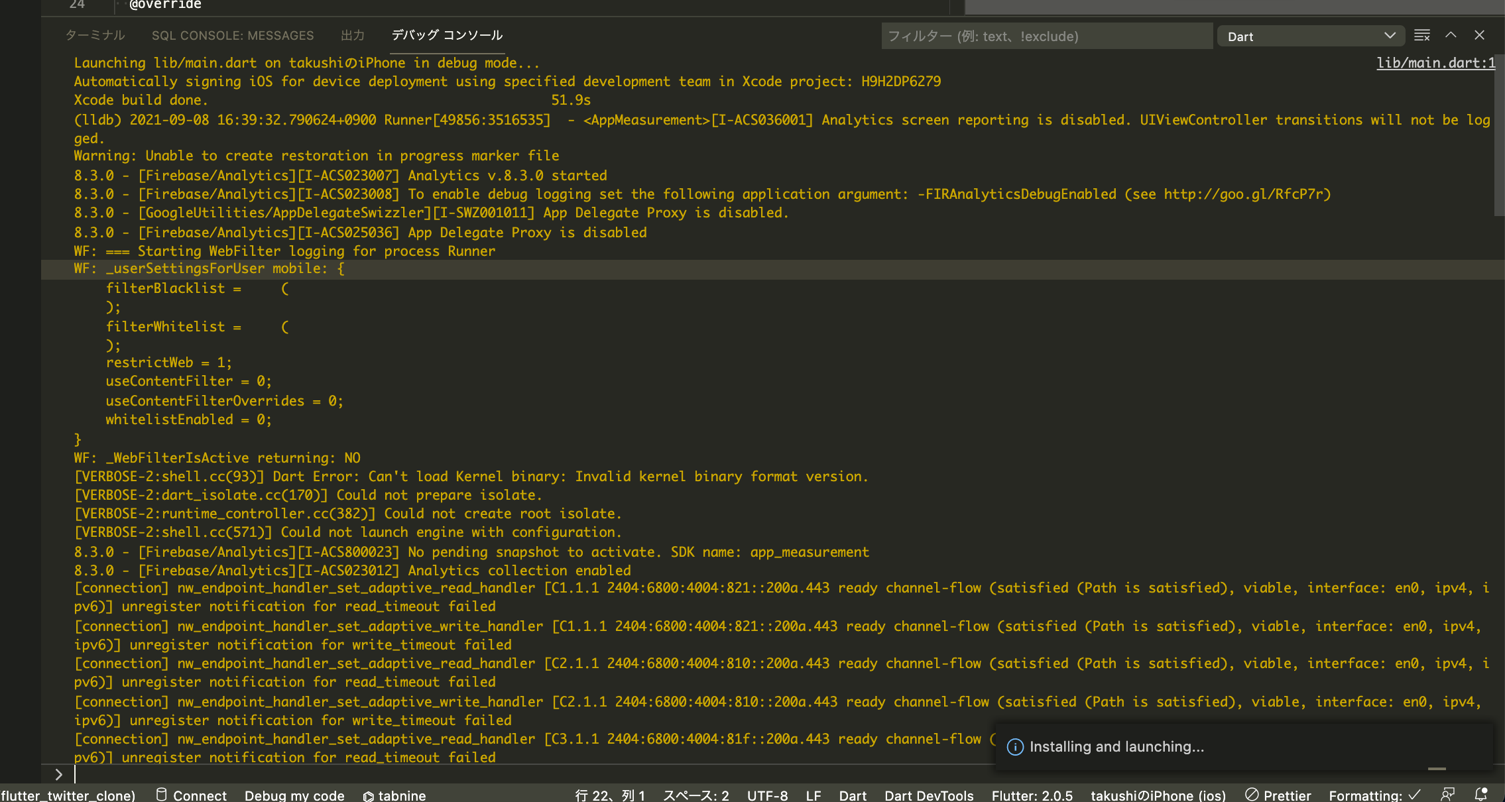Screen dimensions: 1505x802
Task: Select the takushiのiPhone (ios) device selector
Action: (x=1158, y=795)
